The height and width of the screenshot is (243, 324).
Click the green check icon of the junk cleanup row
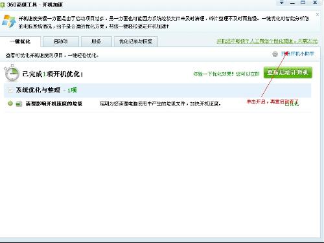[x=10, y=103]
